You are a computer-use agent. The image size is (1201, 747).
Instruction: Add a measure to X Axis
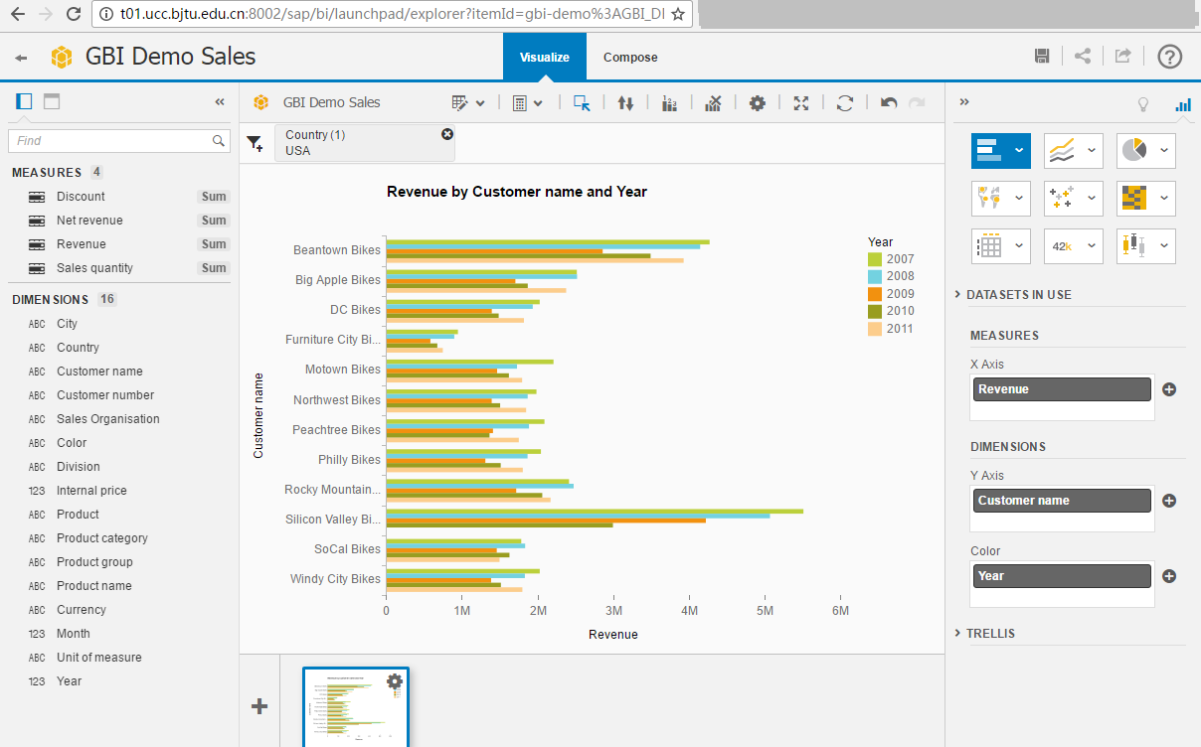pos(1169,389)
